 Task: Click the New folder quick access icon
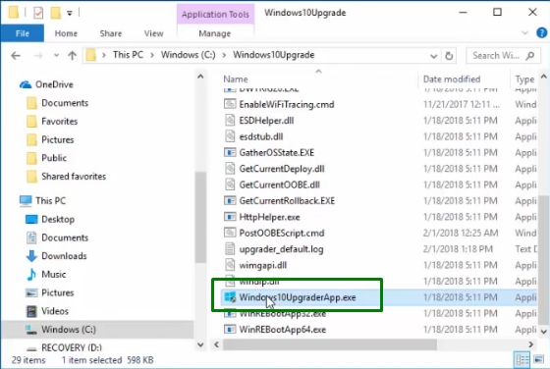[55, 13]
